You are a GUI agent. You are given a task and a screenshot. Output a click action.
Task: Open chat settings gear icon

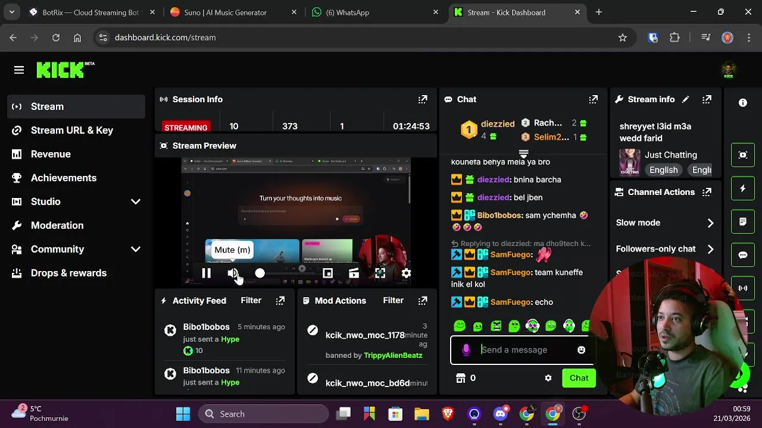point(548,378)
